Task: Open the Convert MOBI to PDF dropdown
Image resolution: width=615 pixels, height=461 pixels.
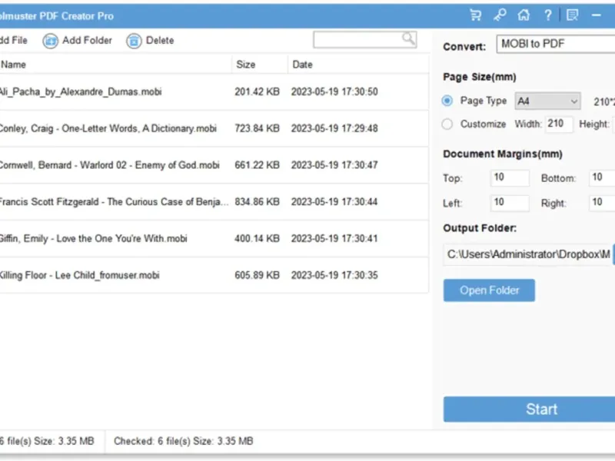Action: 553,45
